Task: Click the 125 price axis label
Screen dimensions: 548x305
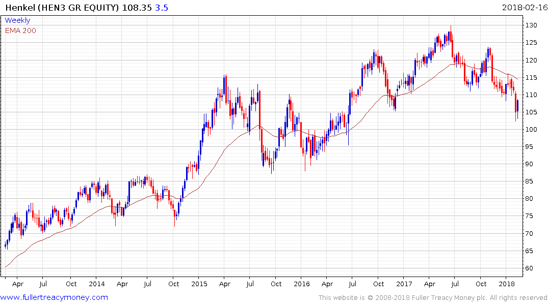Action: (531, 43)
